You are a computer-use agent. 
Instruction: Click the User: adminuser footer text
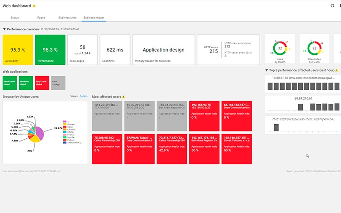[x=31, y=171]
